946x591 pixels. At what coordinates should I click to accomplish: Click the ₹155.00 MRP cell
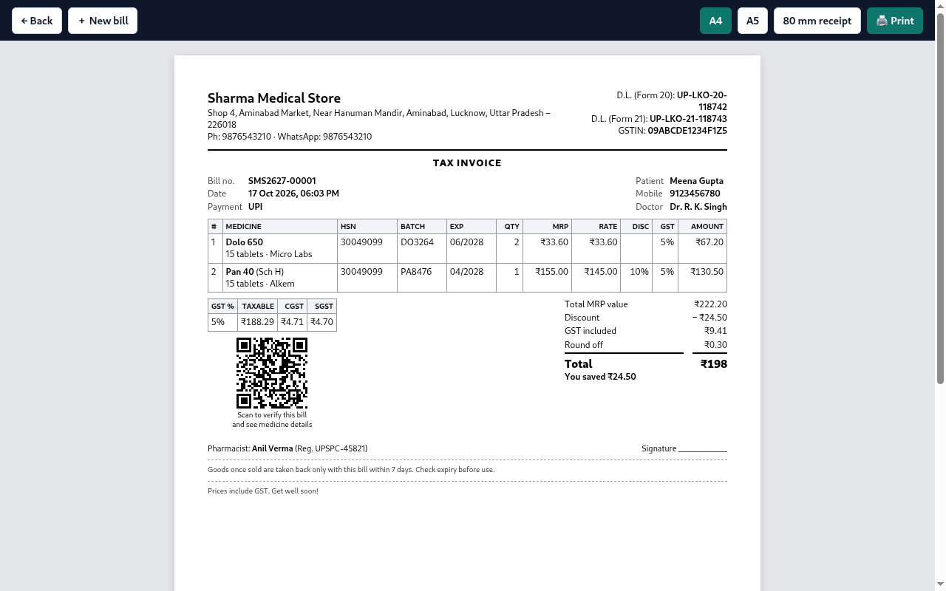(x=547, y=279)
